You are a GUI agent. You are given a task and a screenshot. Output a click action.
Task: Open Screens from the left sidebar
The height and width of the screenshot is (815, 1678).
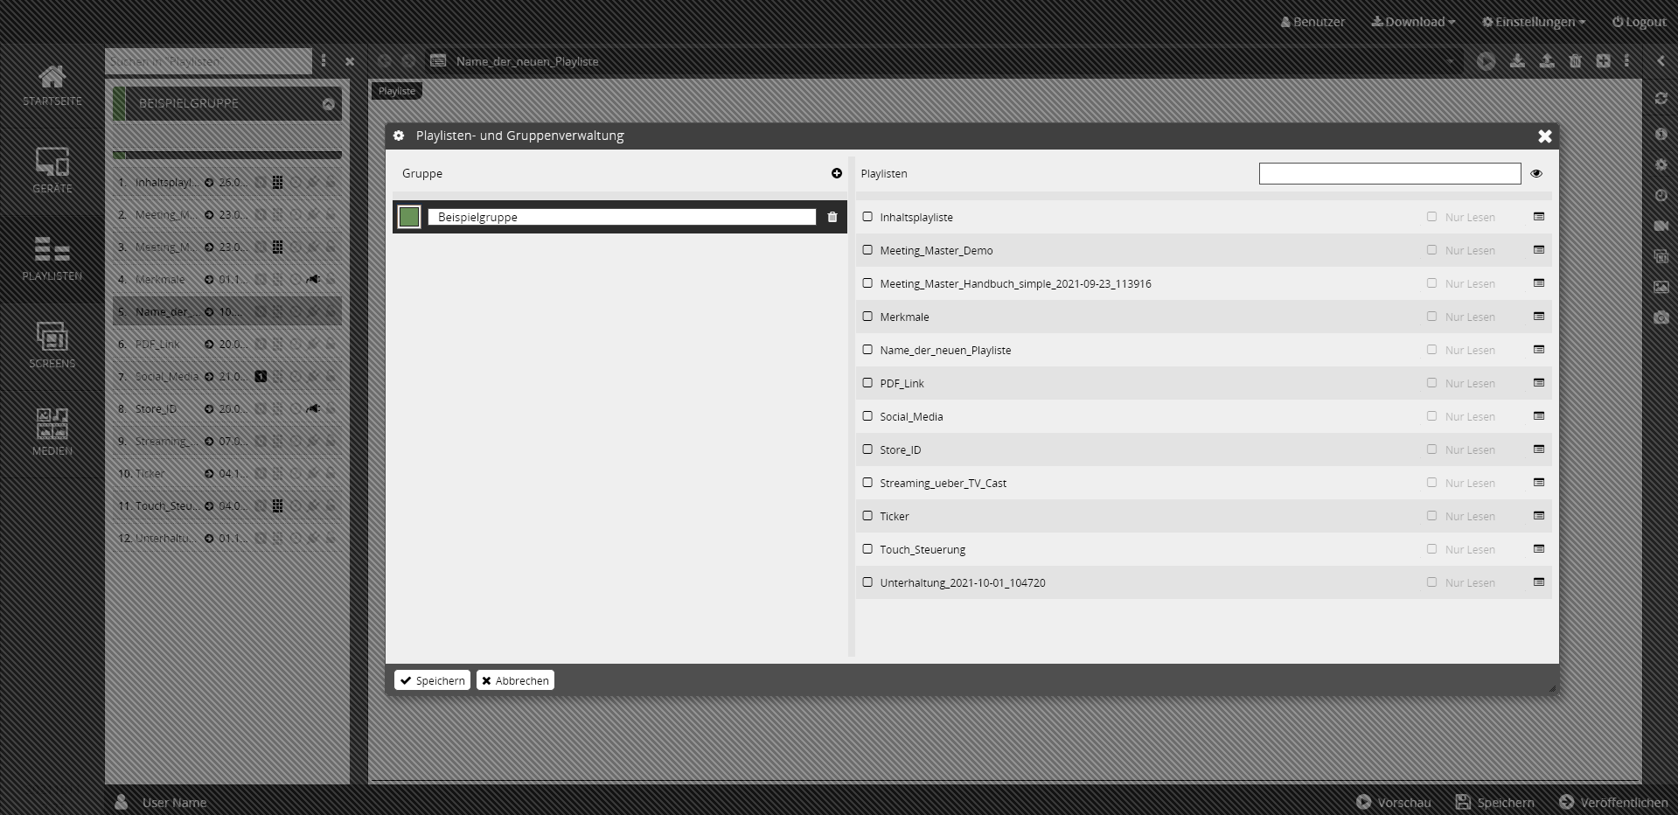point(52,345)
